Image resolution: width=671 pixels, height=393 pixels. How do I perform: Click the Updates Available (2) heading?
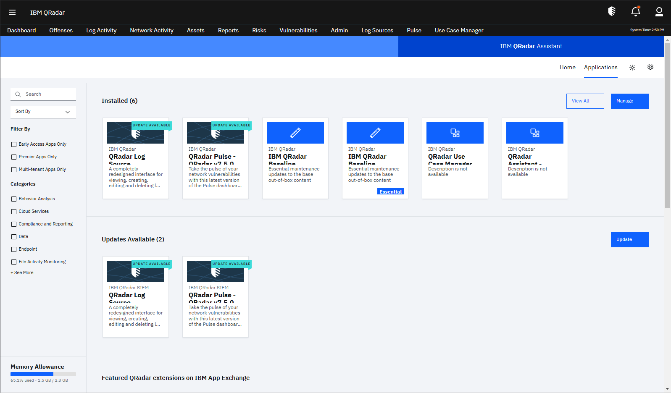click(x=133, y=239)
